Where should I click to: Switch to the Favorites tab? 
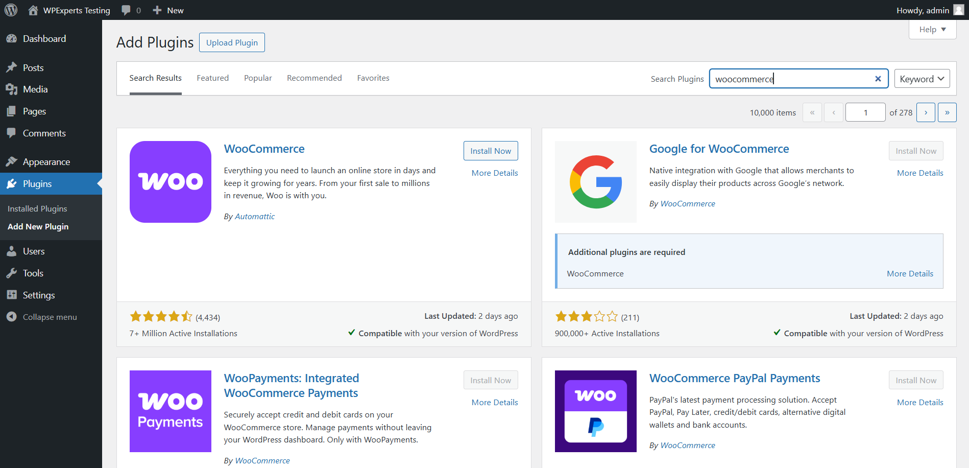click(373, 78)
